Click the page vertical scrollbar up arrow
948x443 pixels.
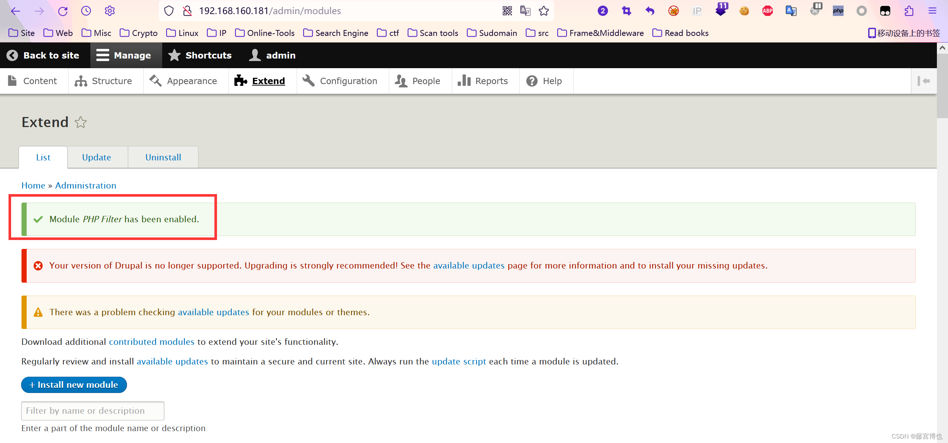(x=942, y=48)
